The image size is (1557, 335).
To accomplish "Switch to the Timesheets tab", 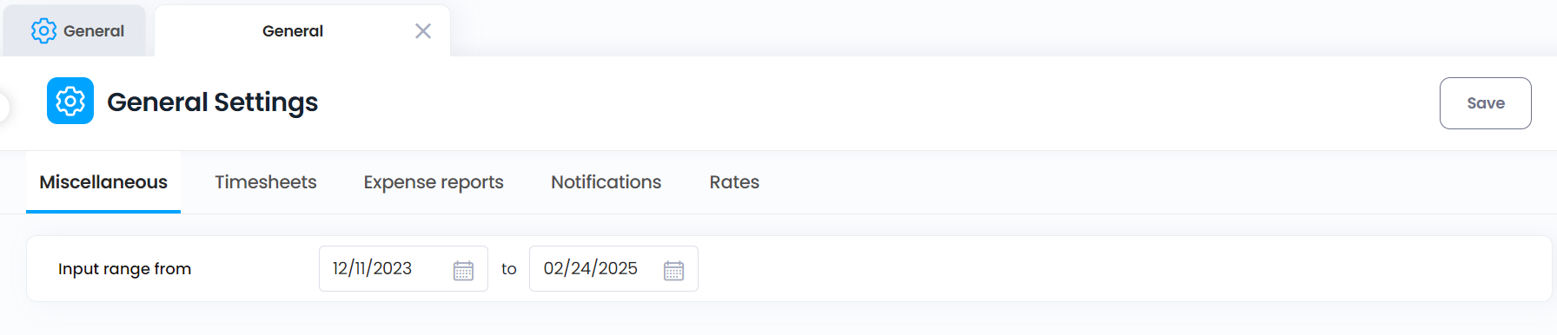I will tap(266, 182).
